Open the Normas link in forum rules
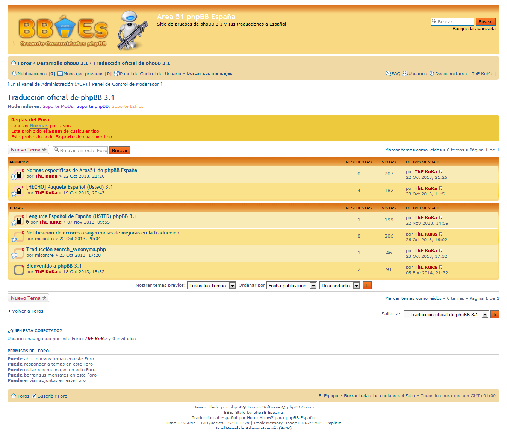The height and width of the screenshot is (437, 507). pos(39,126)
